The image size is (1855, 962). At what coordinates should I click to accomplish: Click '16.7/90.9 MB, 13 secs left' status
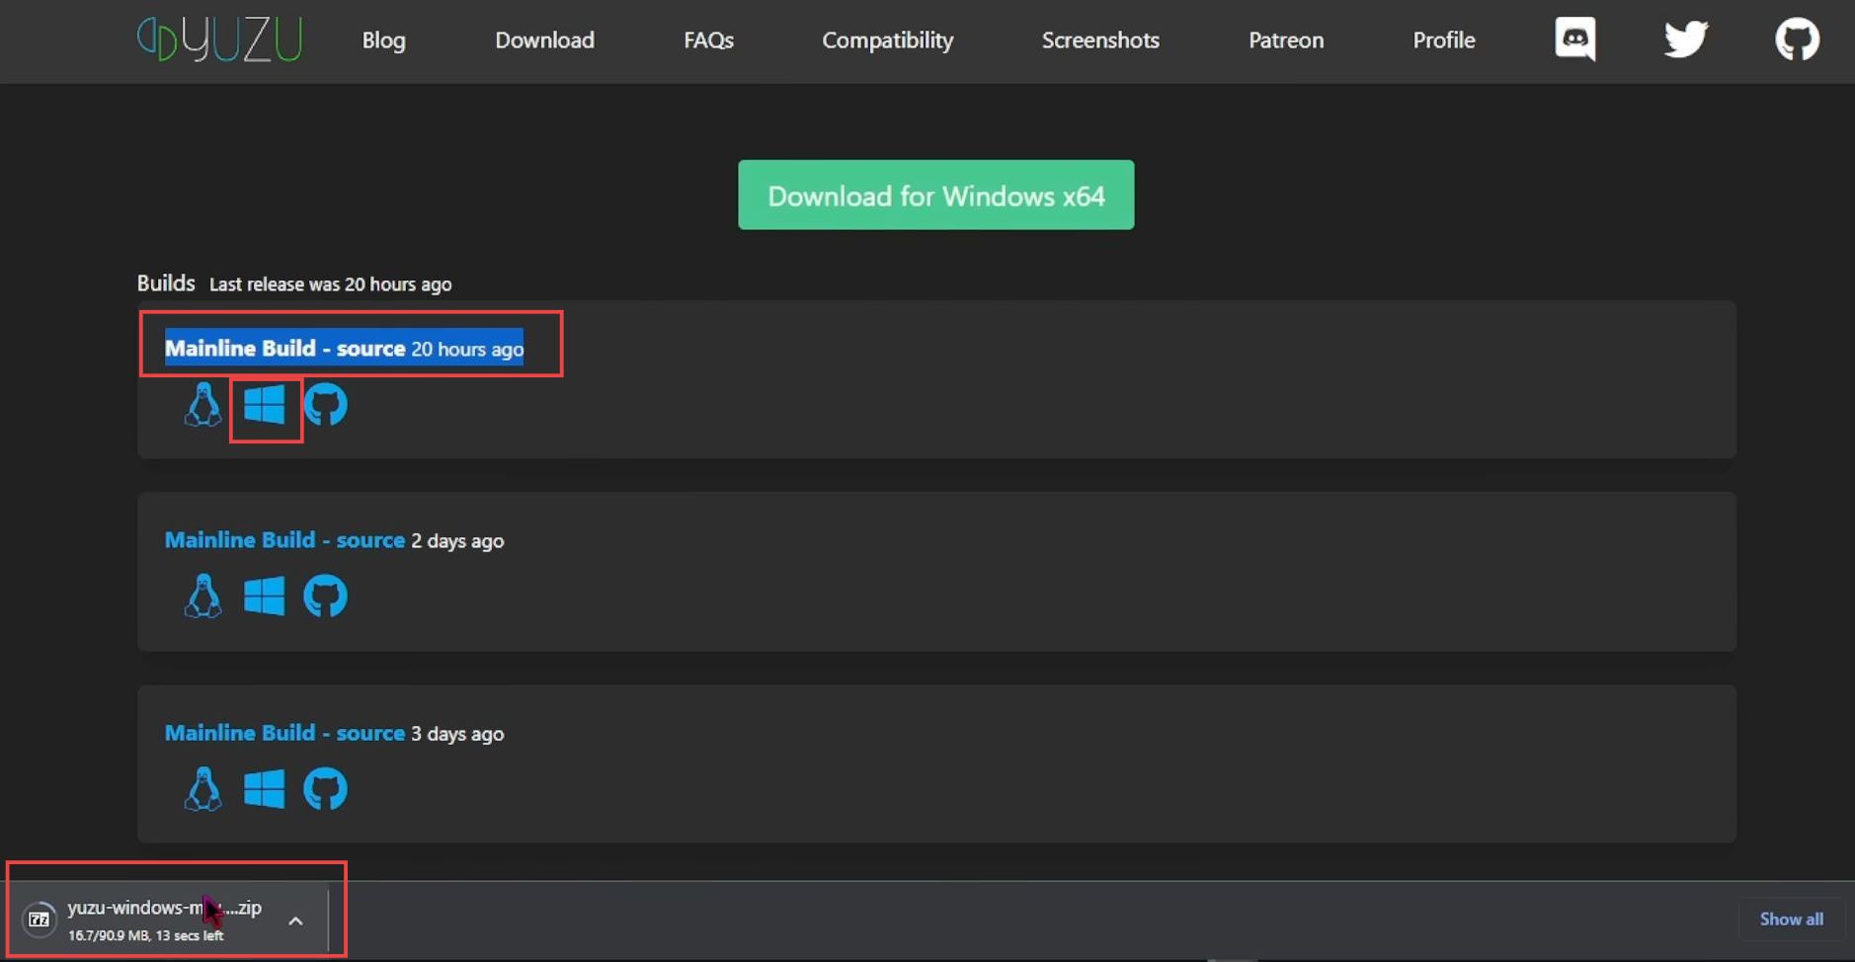coord(145,935)
